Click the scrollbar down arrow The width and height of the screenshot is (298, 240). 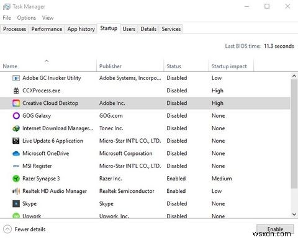[294, 215]
